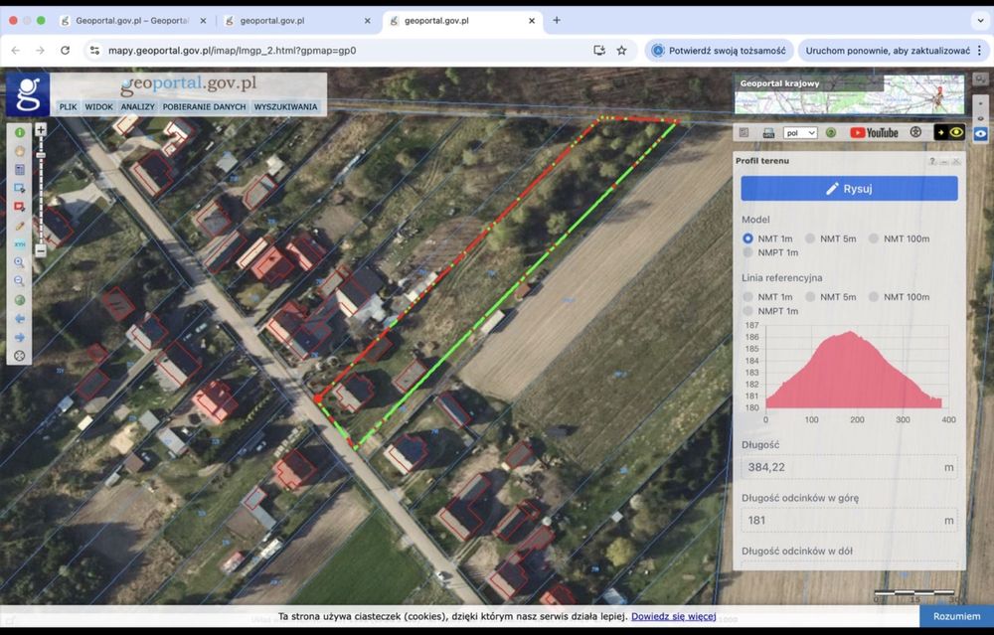This screenshot has width=994, height=635.
Task: Select the pencil drawing tool
Action: (19, 226)
